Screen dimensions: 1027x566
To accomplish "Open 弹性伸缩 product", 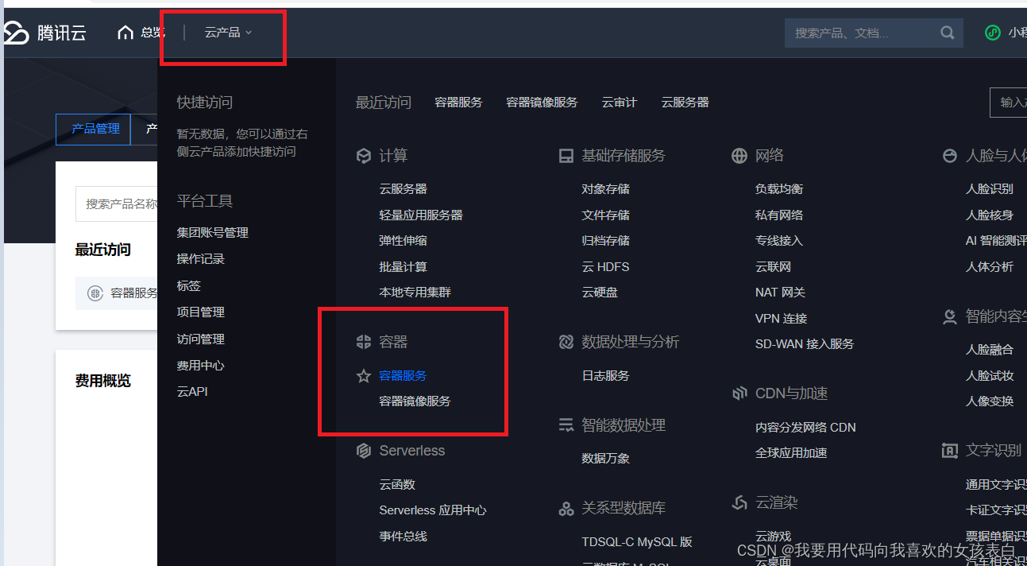I will tap(403, 241).
